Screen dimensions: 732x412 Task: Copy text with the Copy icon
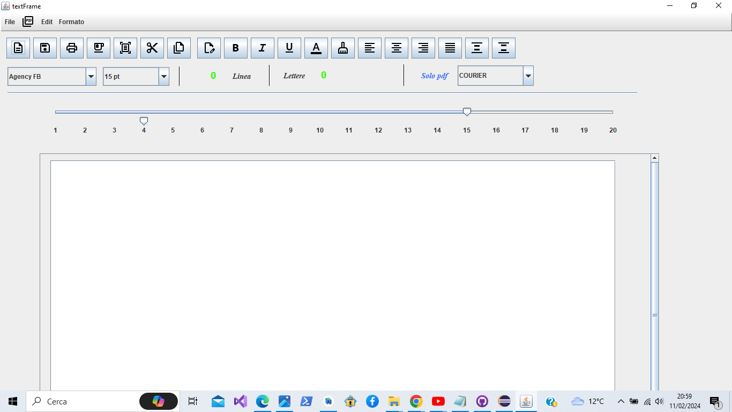179,48
